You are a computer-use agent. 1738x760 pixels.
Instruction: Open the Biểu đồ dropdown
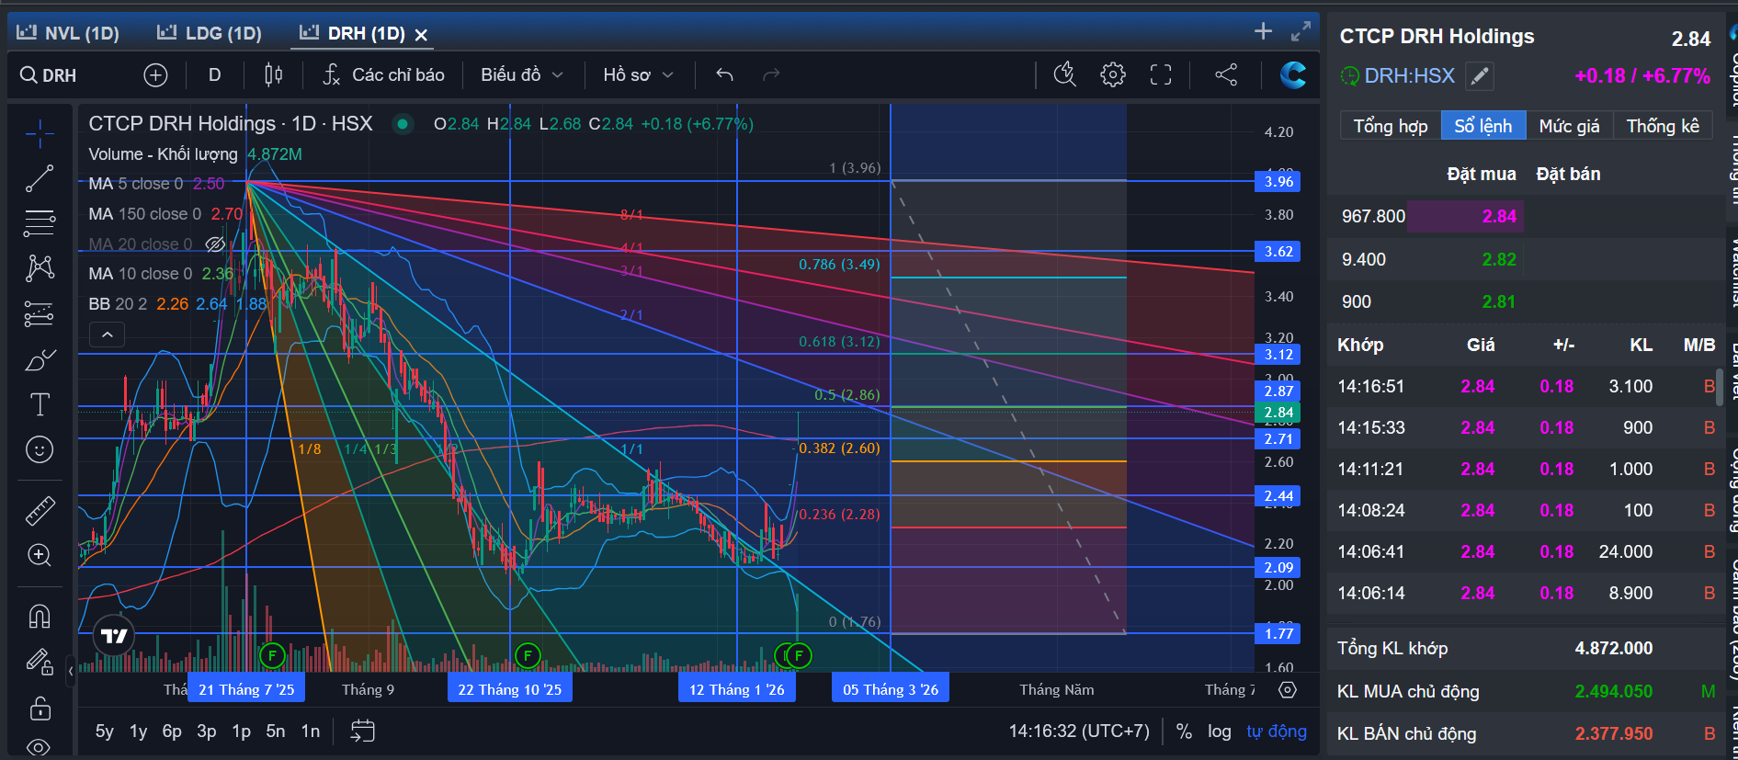coord(521,75)
